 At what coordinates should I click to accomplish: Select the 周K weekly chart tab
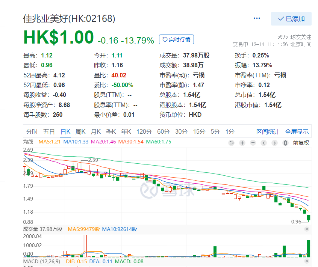80,131
